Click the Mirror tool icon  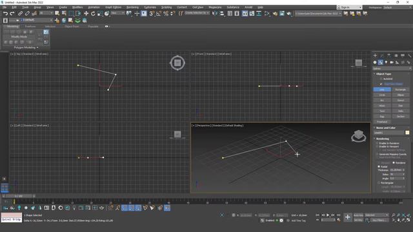pyautogui.click(x=215, y=14)
